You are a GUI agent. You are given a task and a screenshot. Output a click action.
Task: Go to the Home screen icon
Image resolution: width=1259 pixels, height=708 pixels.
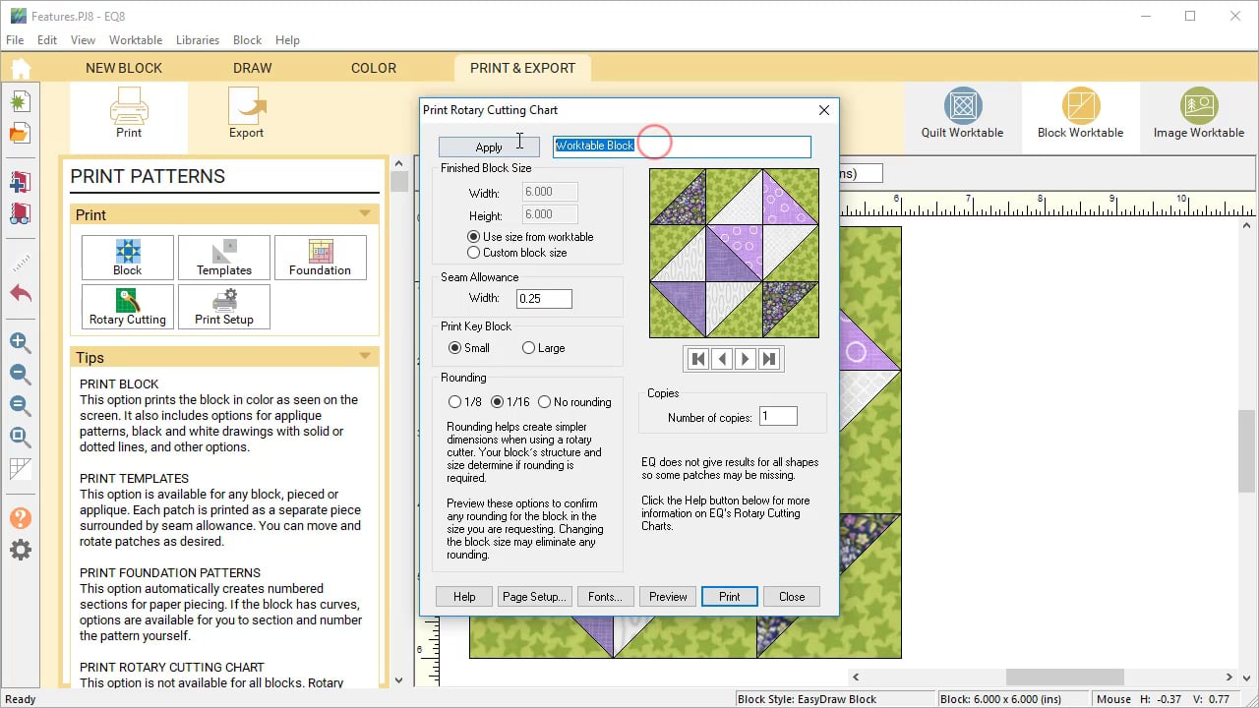21,68
